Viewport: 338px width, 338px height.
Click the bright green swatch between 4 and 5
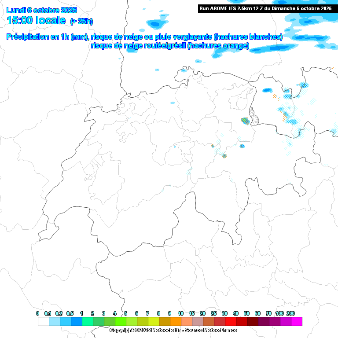[120, 322]
